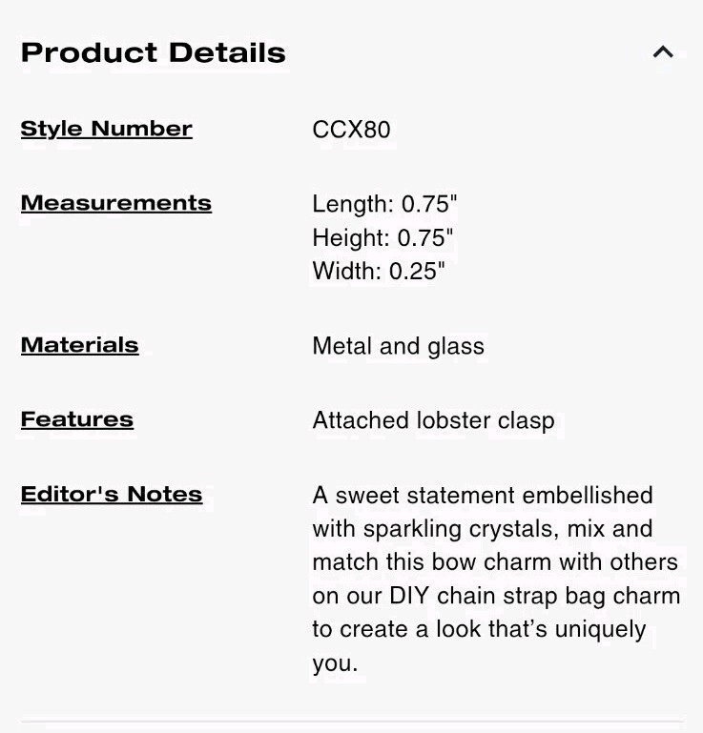Image resolution: width=703 pixels, height=733 pixels.
Task: Select the CCX80 style number text
Action: (351, 130)
